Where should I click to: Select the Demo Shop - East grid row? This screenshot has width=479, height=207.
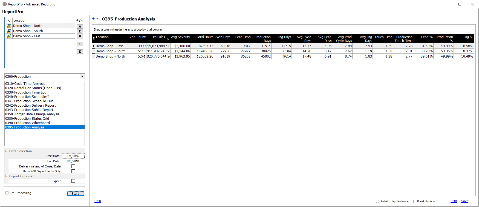point(283,46)
